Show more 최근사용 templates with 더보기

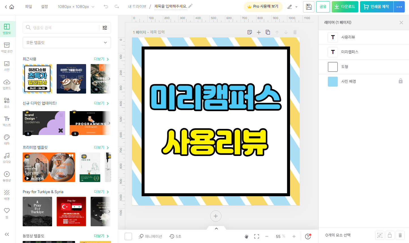tap(101, 59)
